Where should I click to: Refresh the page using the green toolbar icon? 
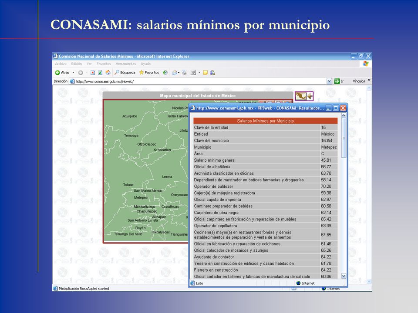coord(100,73)
